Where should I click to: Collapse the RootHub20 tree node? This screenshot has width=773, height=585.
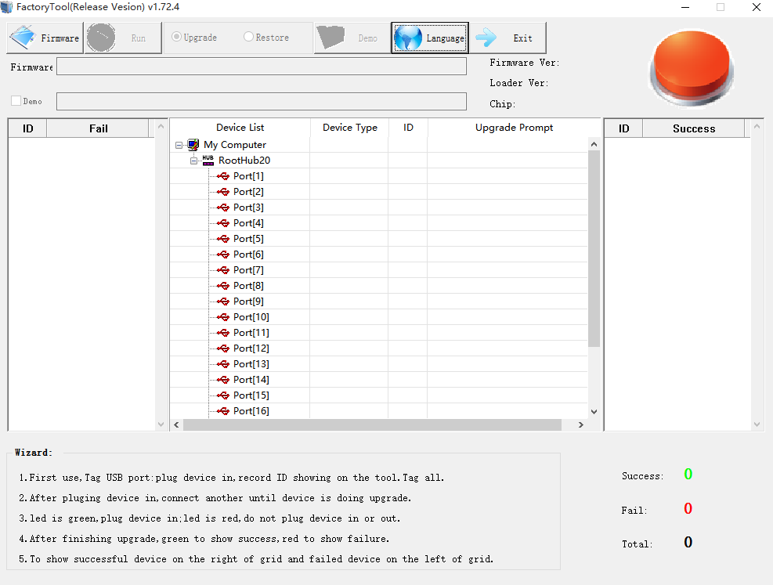193,161
